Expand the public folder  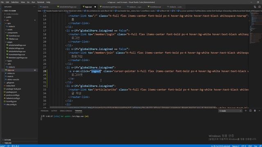pyautogui.click(x=9, y=17)
